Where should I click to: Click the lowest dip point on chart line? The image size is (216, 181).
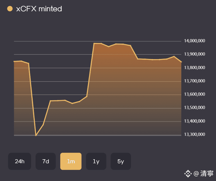(36, 135)
